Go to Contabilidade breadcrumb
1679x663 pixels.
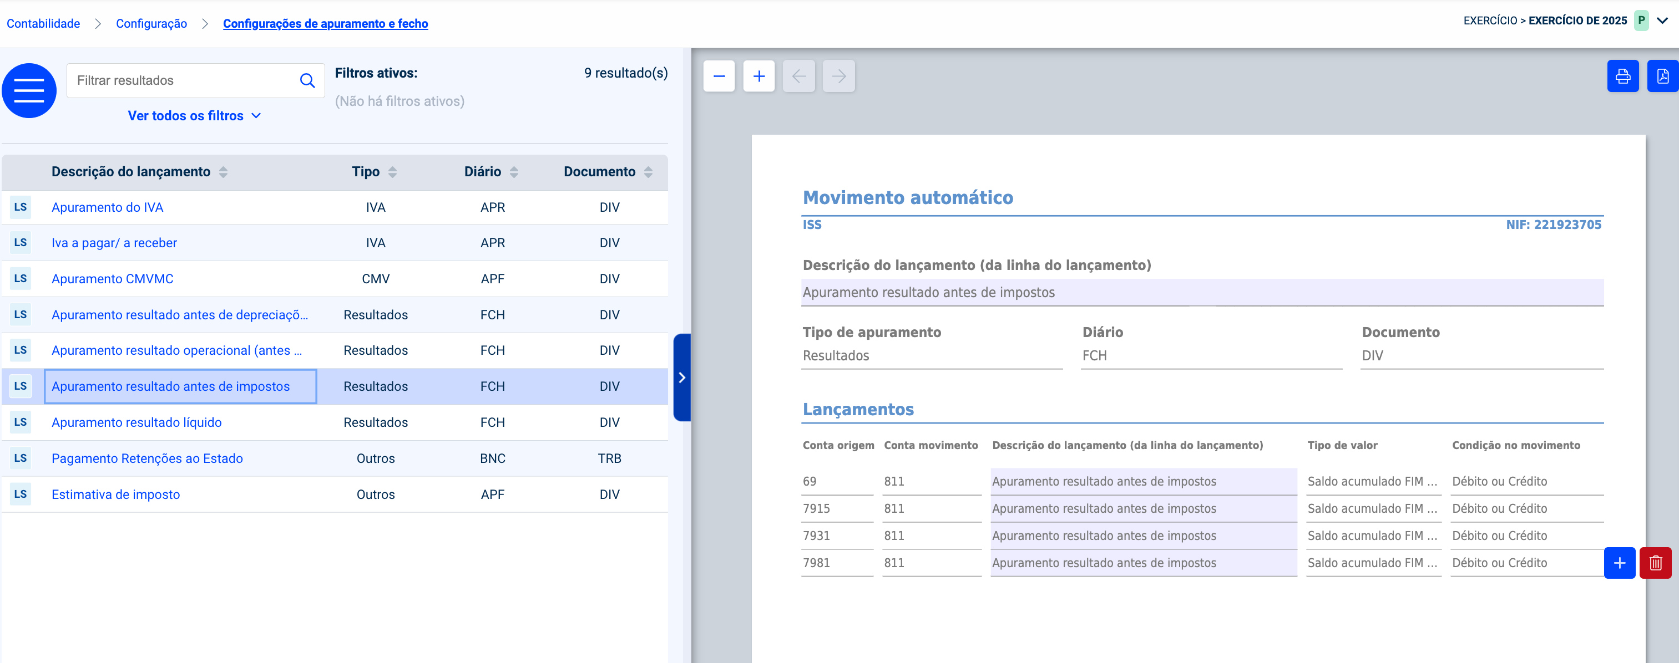point(43,23)
